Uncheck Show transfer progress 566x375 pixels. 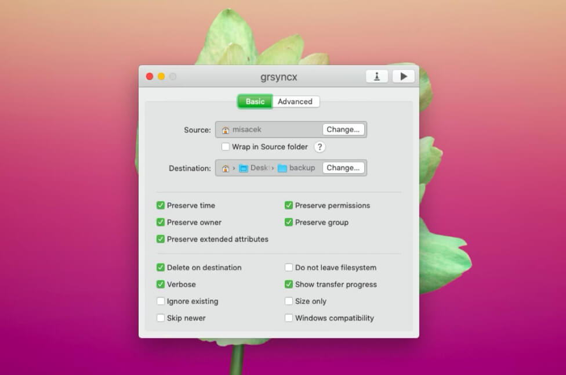click(288, 284)
